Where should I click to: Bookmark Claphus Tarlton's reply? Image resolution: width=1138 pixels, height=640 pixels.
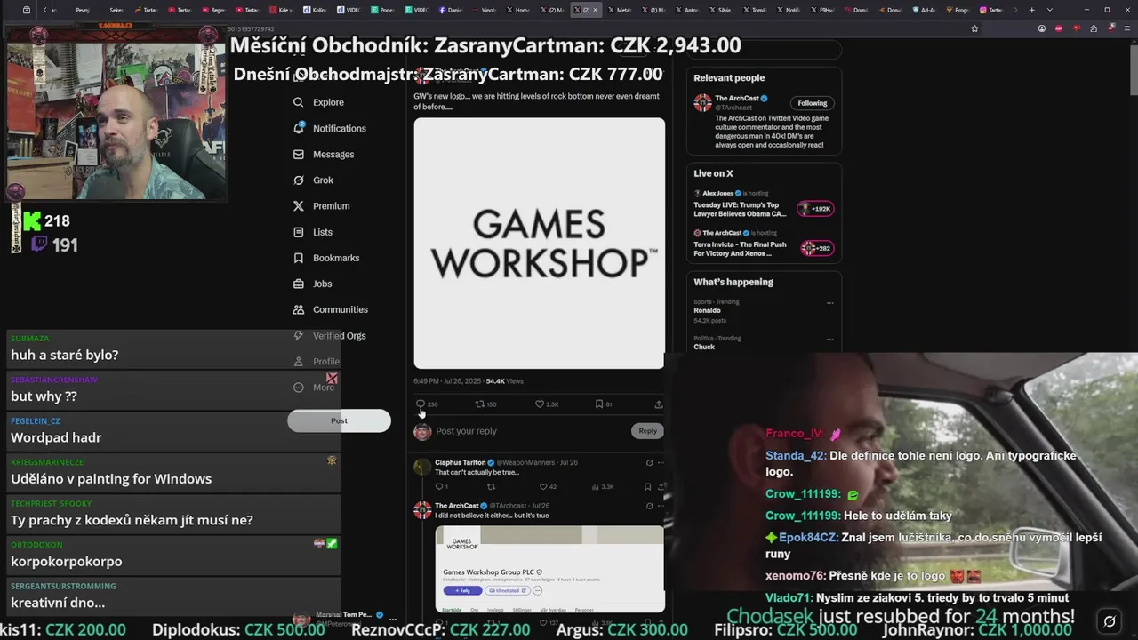[x=647, y=486]
